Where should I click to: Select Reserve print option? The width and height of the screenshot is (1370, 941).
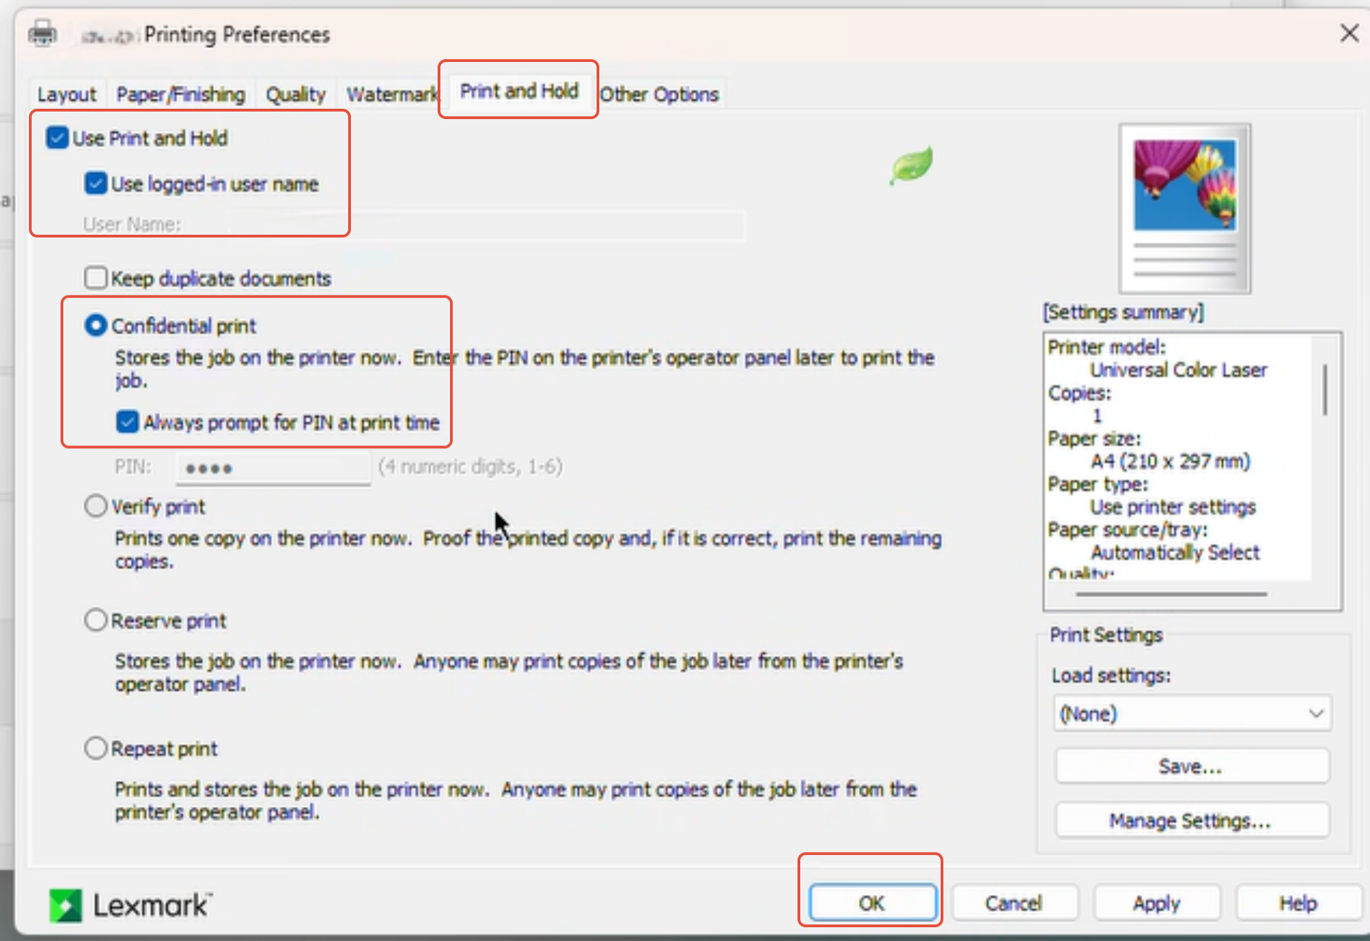click(x=96, y=620)
